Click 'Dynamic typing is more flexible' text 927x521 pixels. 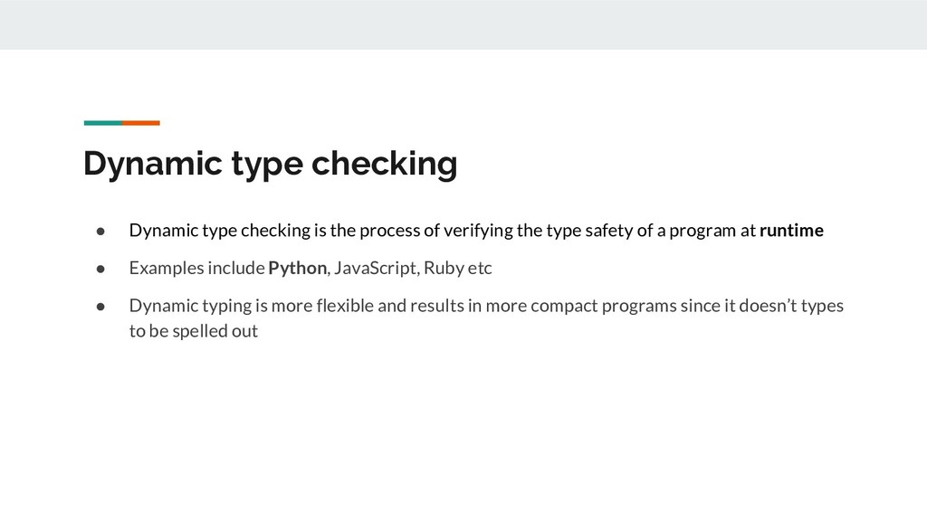click(251, 306)
